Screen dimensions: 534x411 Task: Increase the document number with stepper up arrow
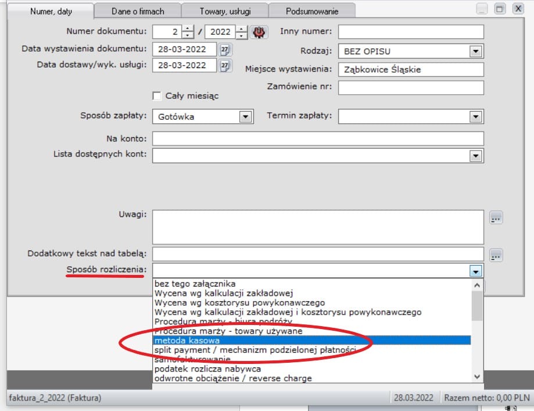click(x=187, y=28)
